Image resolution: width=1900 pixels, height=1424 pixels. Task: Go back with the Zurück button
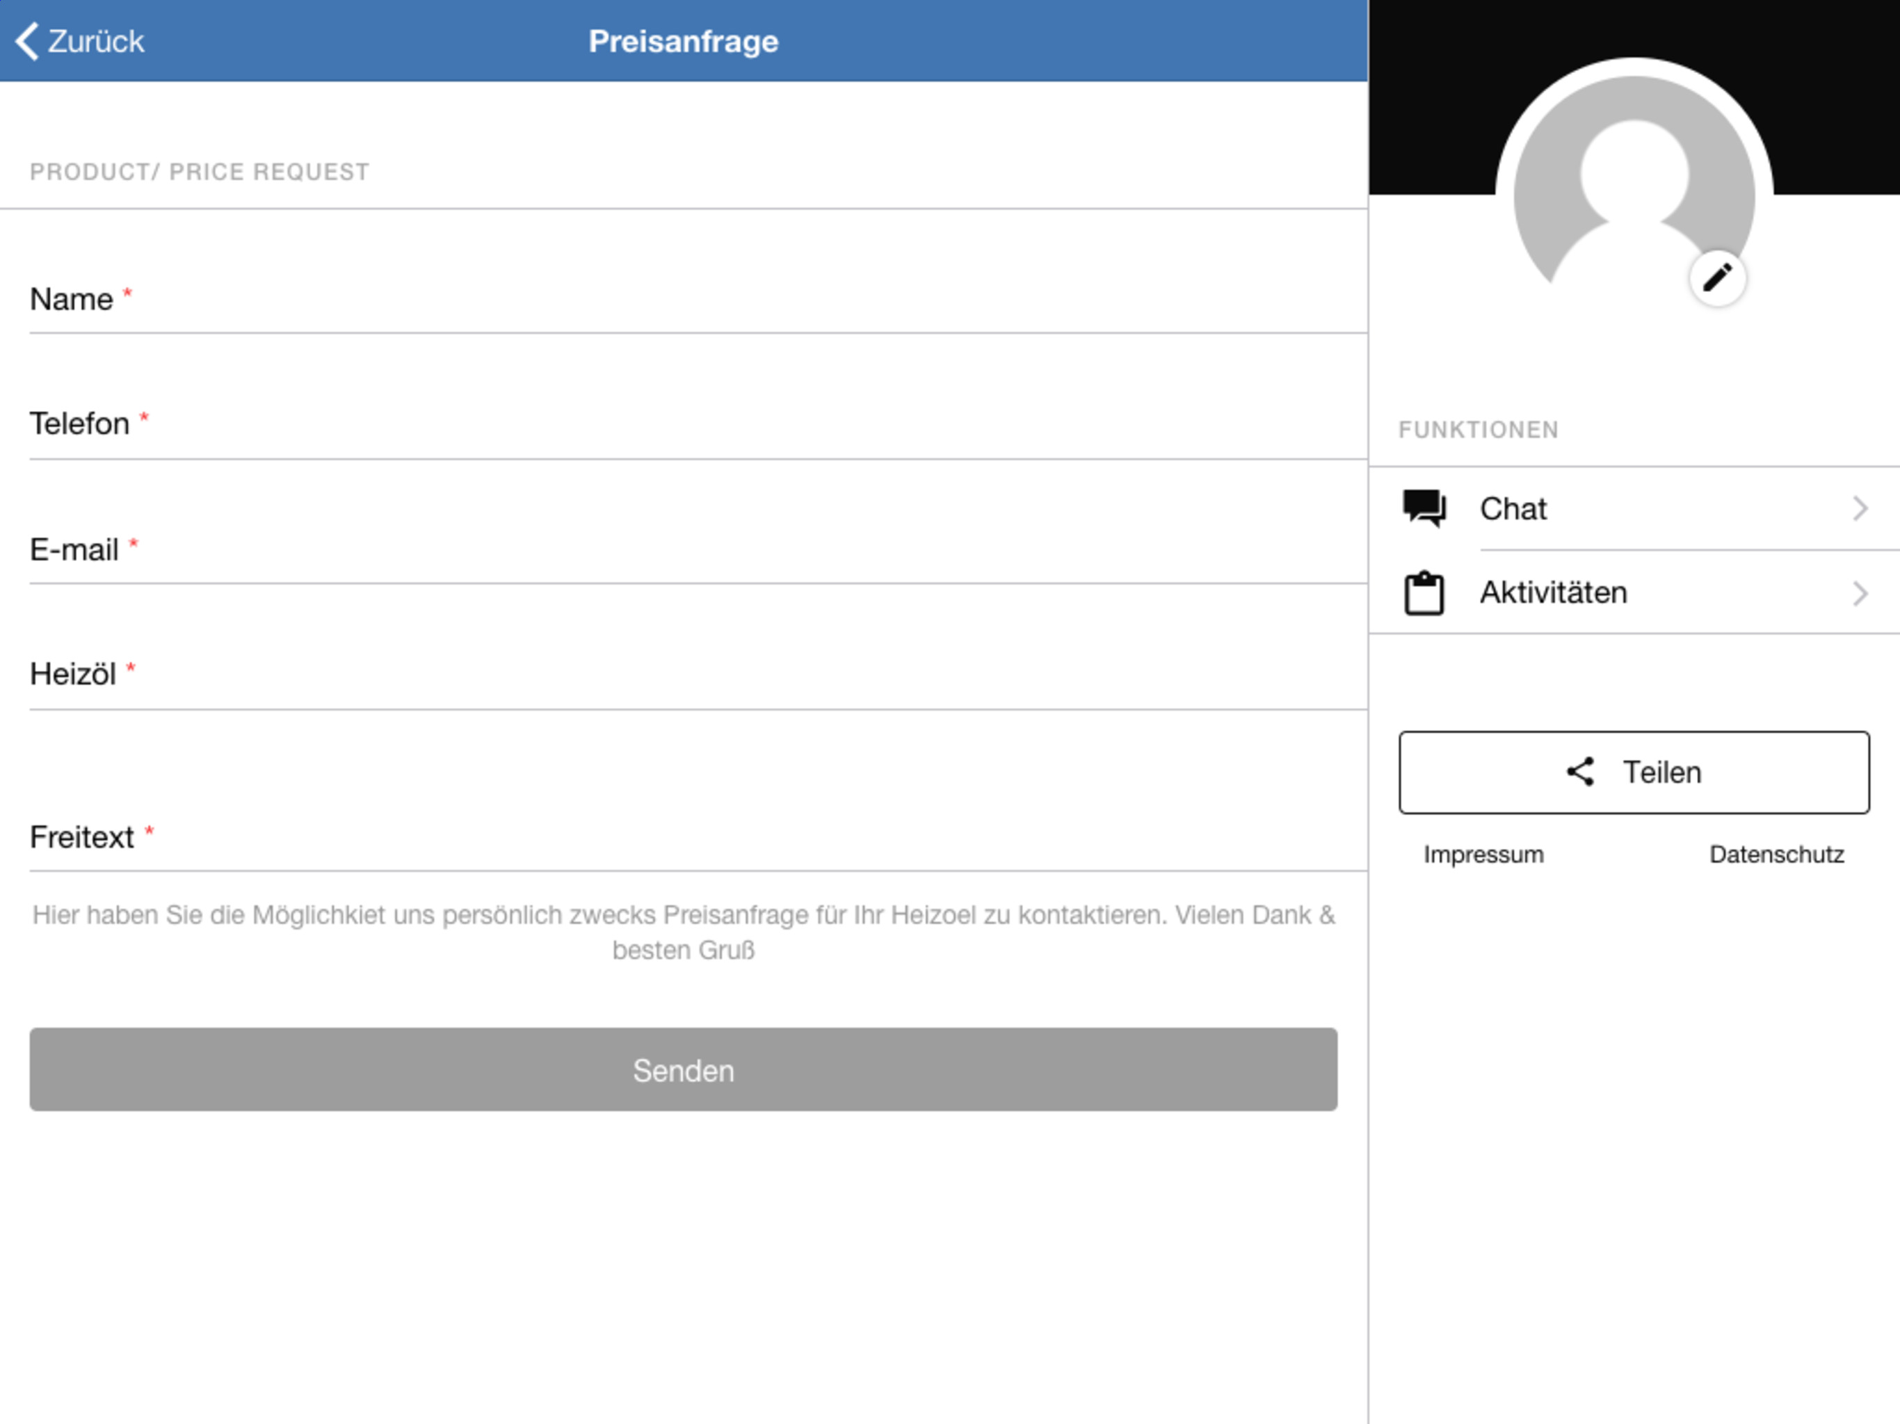click(80, 41)
